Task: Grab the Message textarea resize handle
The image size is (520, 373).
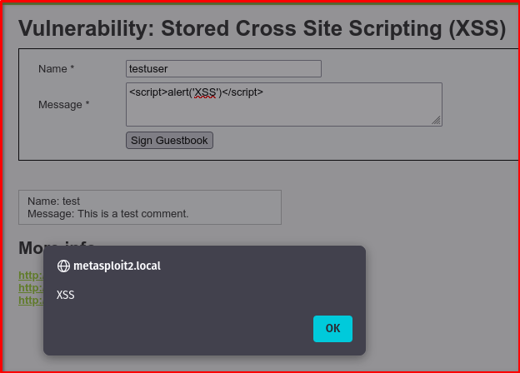Action: click(x=437, y=121)
